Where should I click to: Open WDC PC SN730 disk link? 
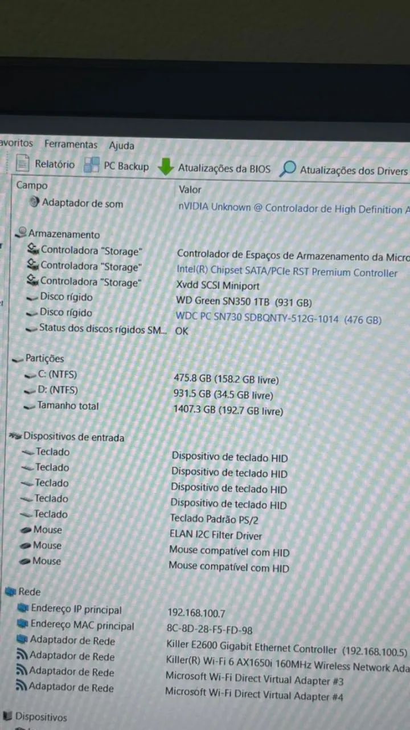point(278,319)
